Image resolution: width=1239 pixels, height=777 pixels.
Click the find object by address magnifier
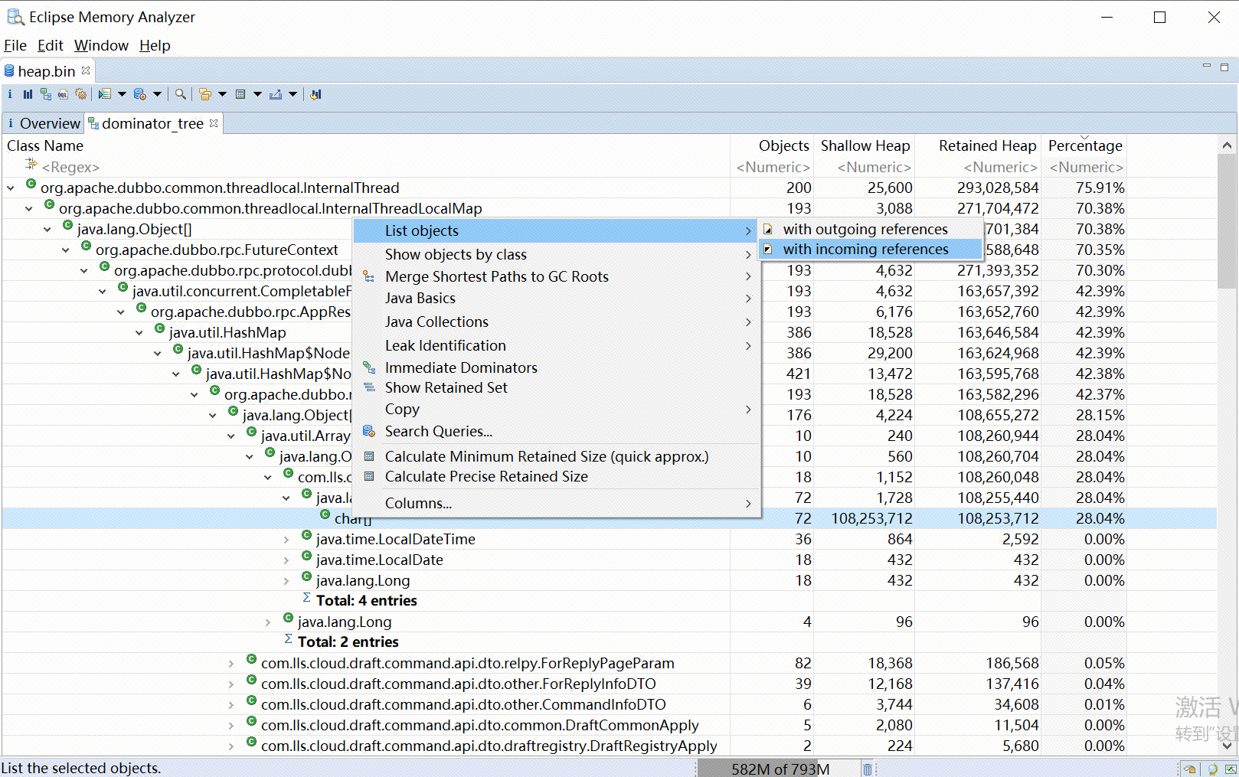(x=180, y=94)
